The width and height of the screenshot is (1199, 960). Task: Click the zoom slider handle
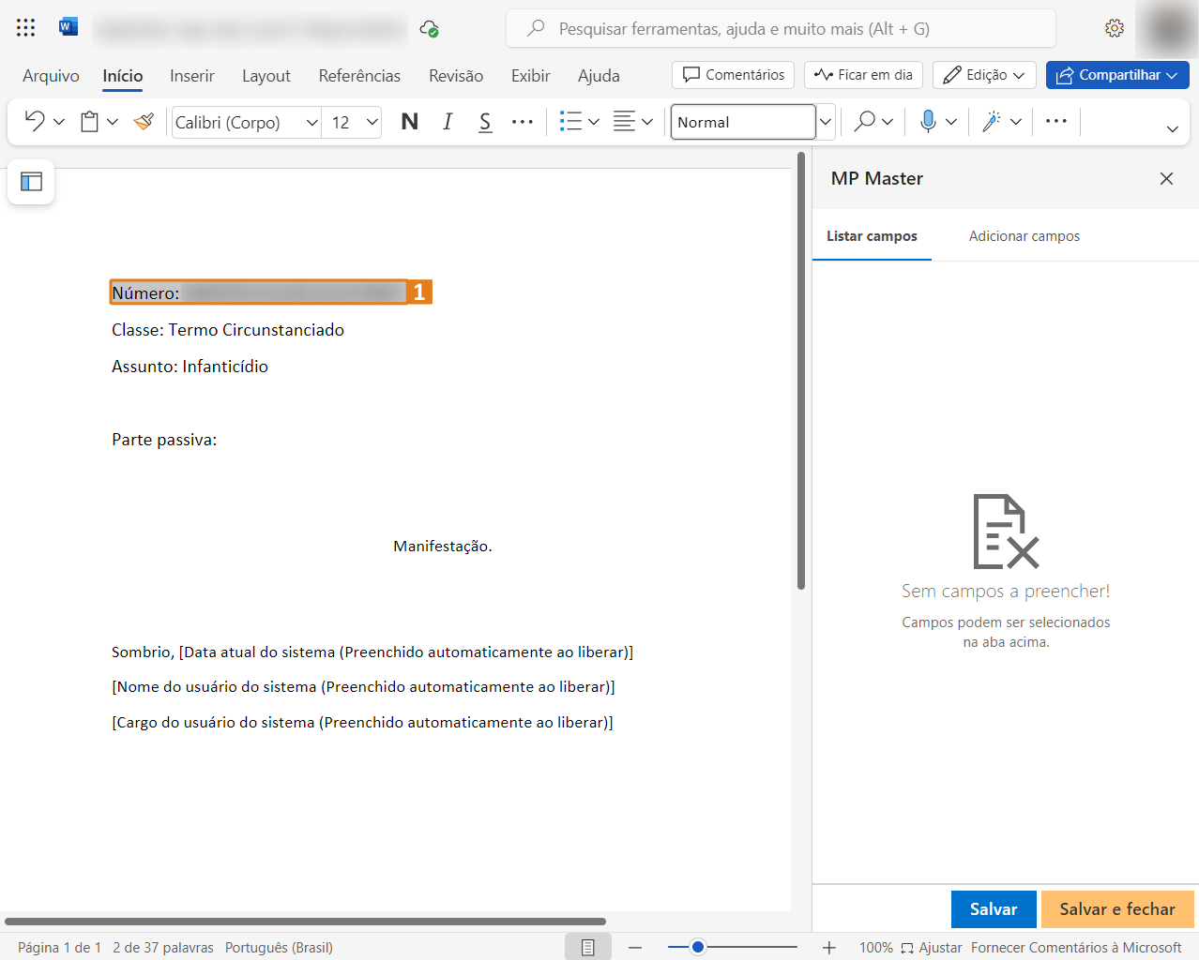click(x=697, y=947)
